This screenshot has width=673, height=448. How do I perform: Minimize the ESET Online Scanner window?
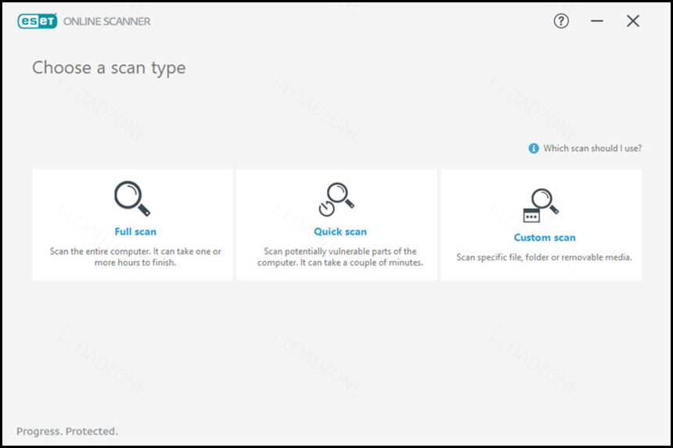click(596, 21)
